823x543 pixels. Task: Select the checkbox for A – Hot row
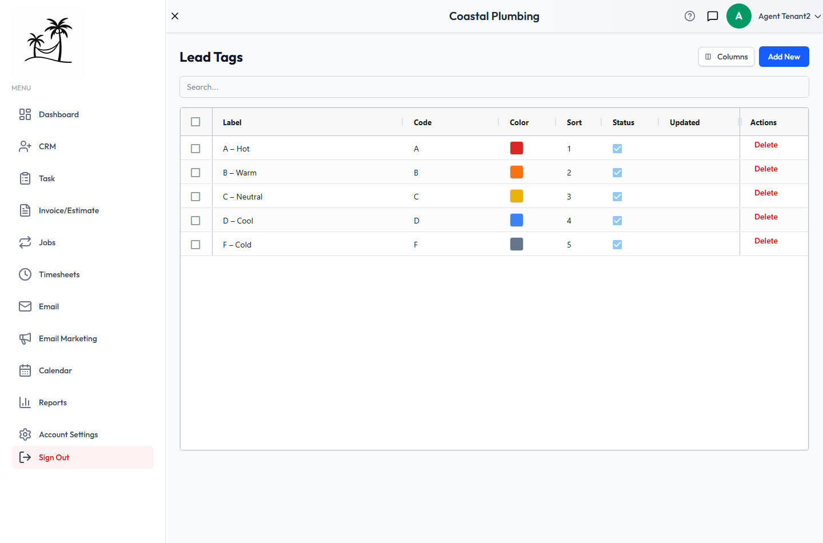pyautogui.click(x=195, y=149)
